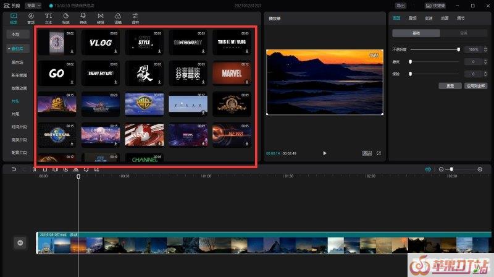Click the fullscreen icon in player
Viewport: 494px width, 277px height.
pos(379,153)
